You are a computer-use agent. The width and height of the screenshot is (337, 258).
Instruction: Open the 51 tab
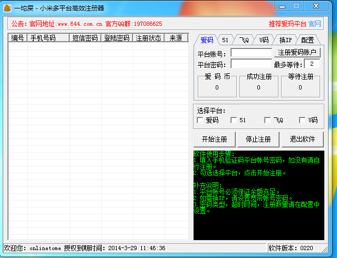click(x=225, y=40)
